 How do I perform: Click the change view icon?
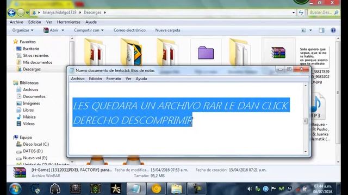click(x=303, y=30)
